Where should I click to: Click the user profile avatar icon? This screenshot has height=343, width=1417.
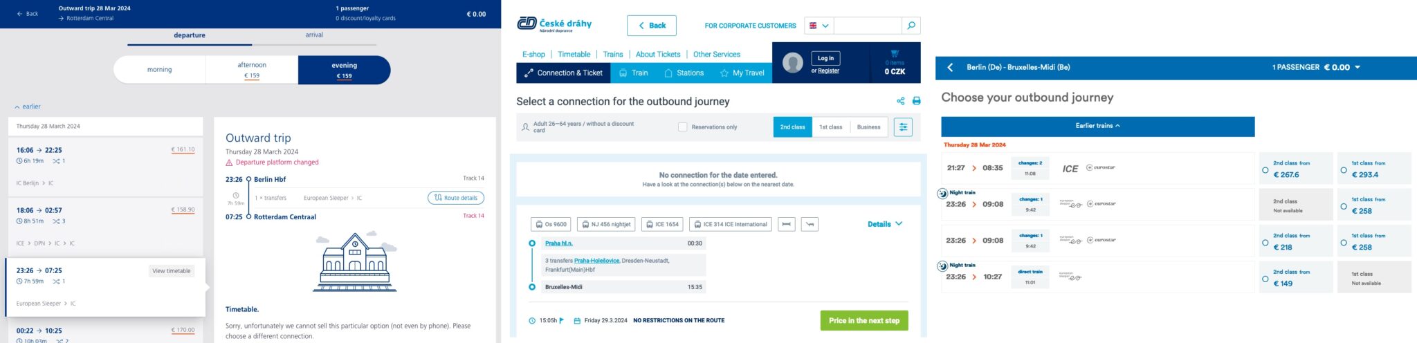coord(792,63)
